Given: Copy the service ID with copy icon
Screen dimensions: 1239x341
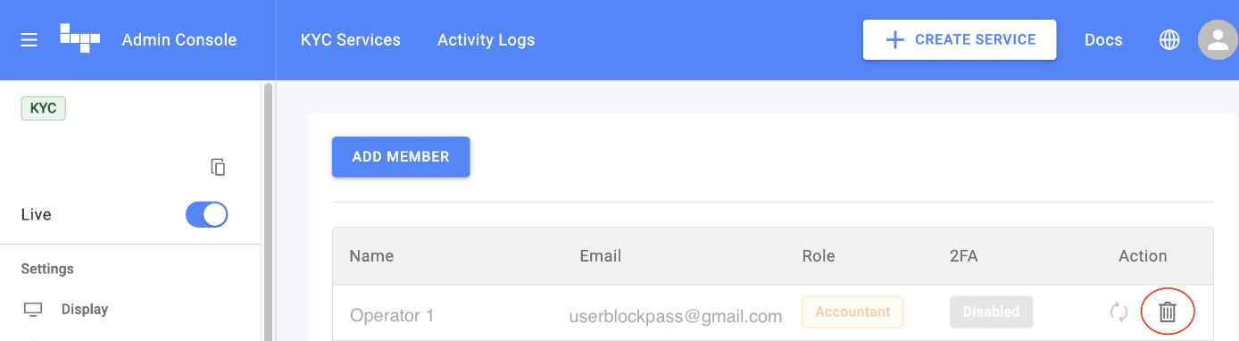Looking at the screenshot, I should (x=218, y=167).
